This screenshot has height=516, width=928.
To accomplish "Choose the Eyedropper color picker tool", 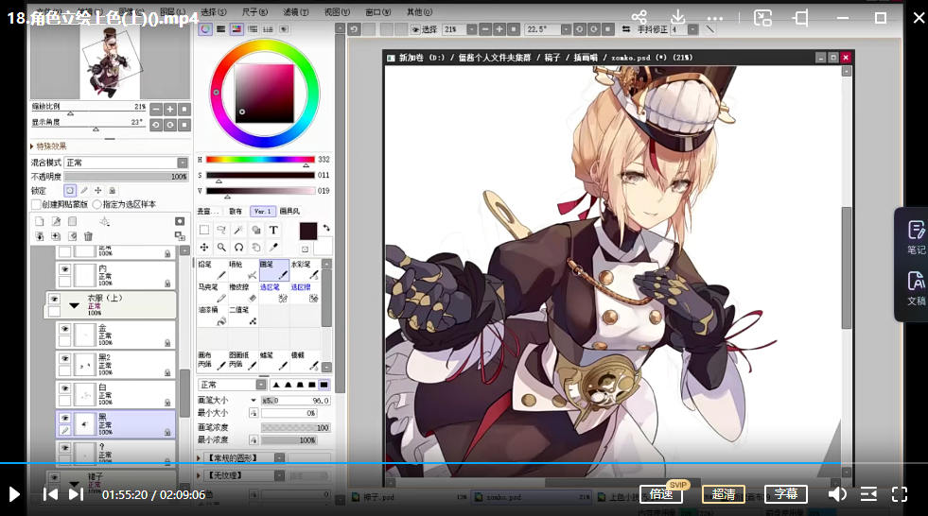I will 273,247.
